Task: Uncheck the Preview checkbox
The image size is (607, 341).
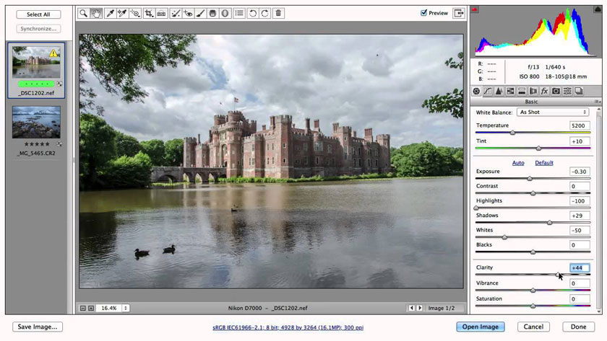Action: click(424, 13)
